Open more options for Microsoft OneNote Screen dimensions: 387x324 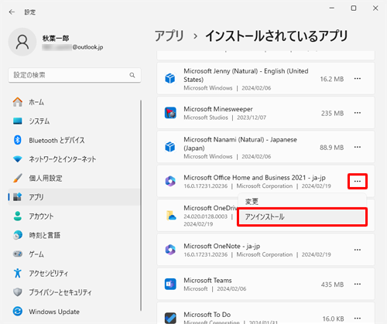click(x=358, y=250)
